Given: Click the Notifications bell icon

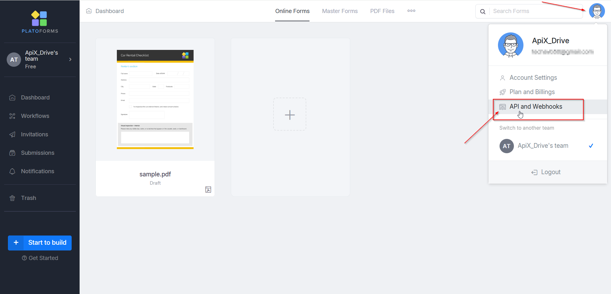Looking at the screenshot, I should (x=12, y=171).
